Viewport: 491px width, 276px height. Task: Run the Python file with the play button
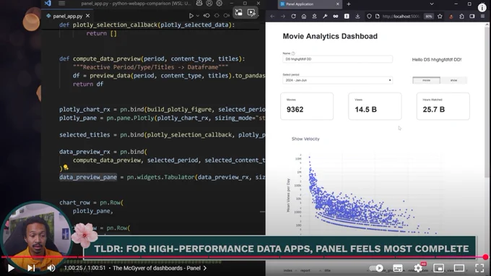click(191, 15)
